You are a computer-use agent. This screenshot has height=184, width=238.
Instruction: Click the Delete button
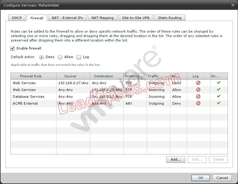218,159
